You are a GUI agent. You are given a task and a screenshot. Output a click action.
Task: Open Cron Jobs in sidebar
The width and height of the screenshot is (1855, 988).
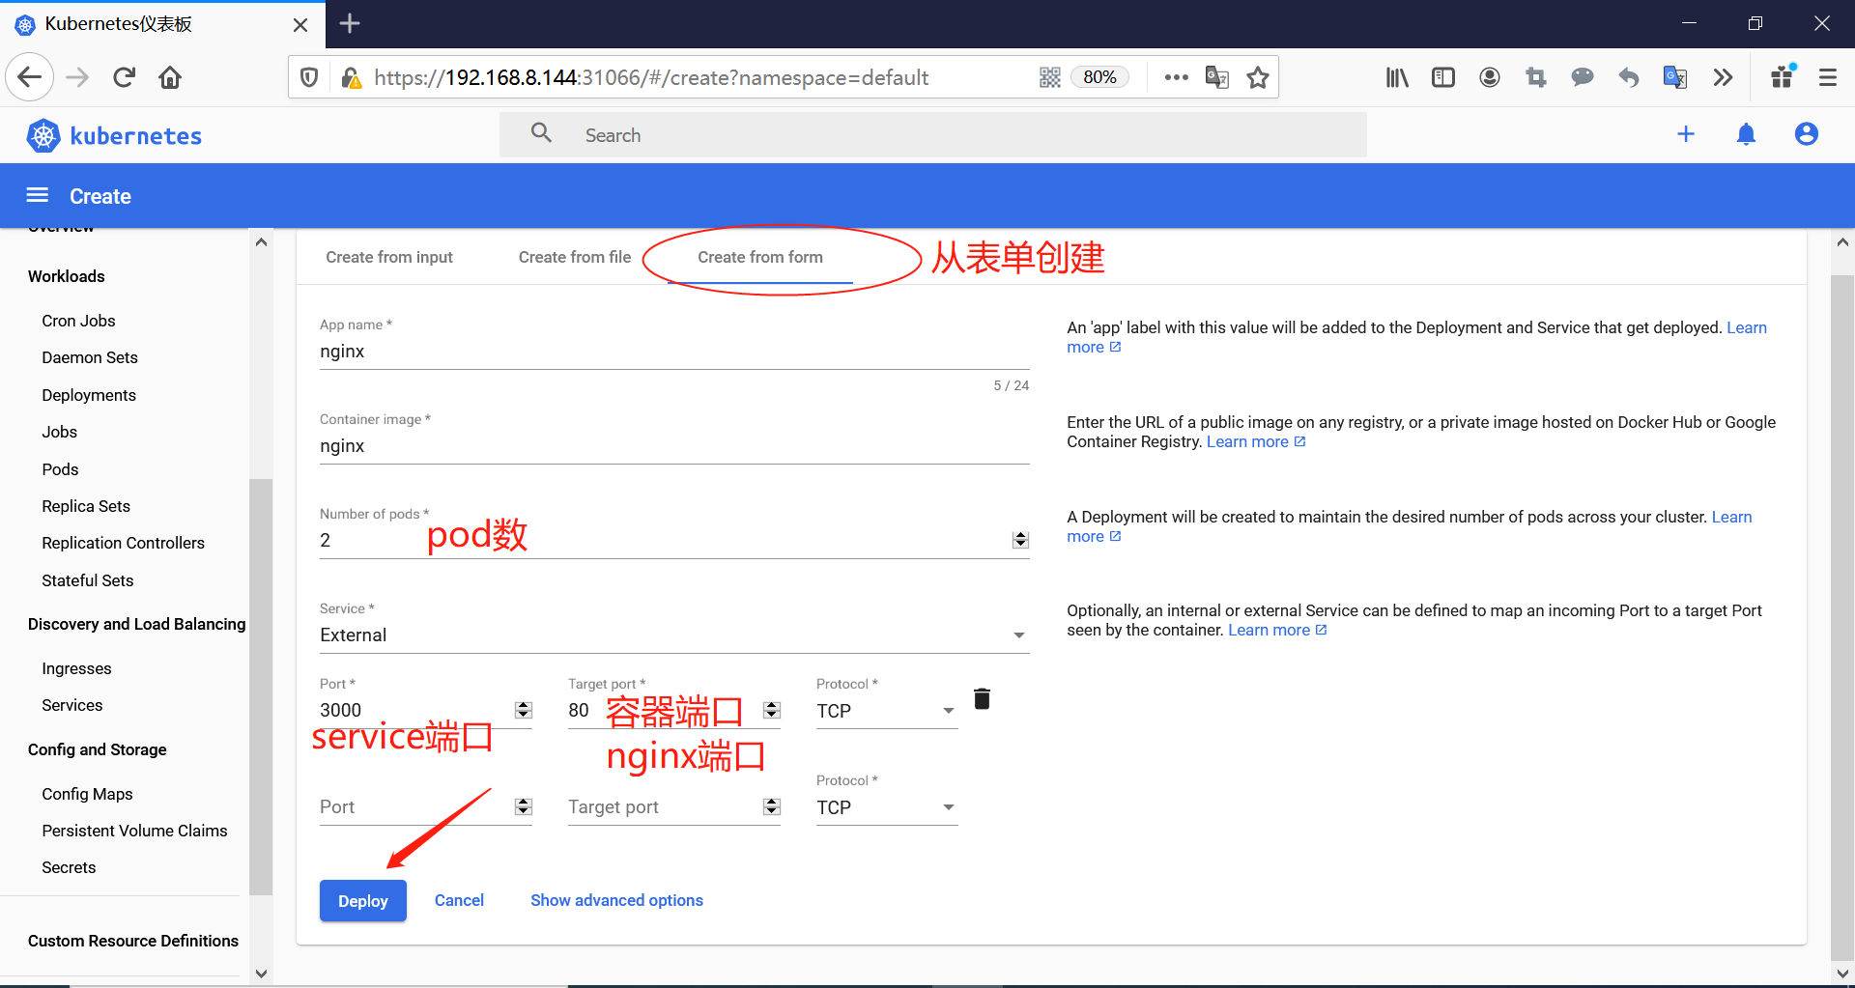pyautogui.click(x=78, y=321)
